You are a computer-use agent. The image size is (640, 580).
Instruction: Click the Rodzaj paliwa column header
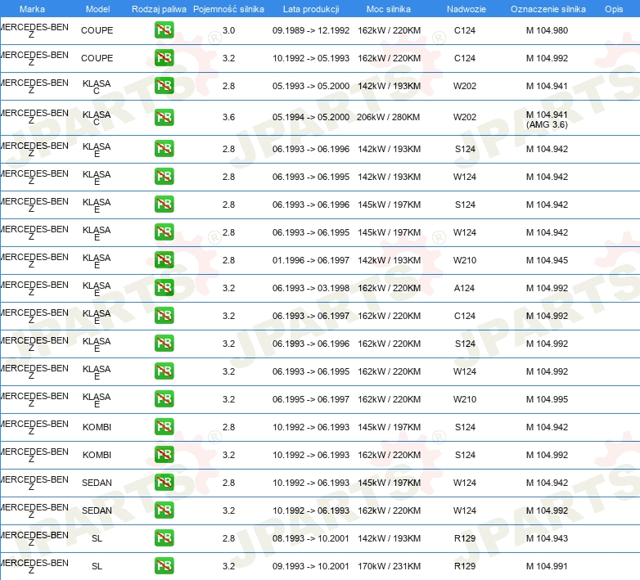pos(159,9)
